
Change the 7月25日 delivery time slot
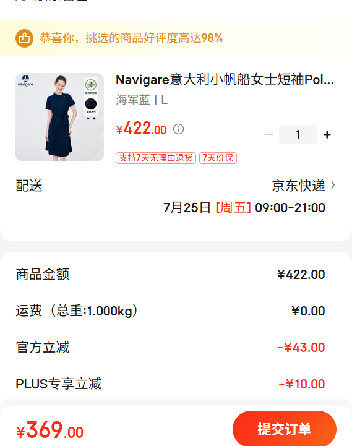(x=244, y=208)
